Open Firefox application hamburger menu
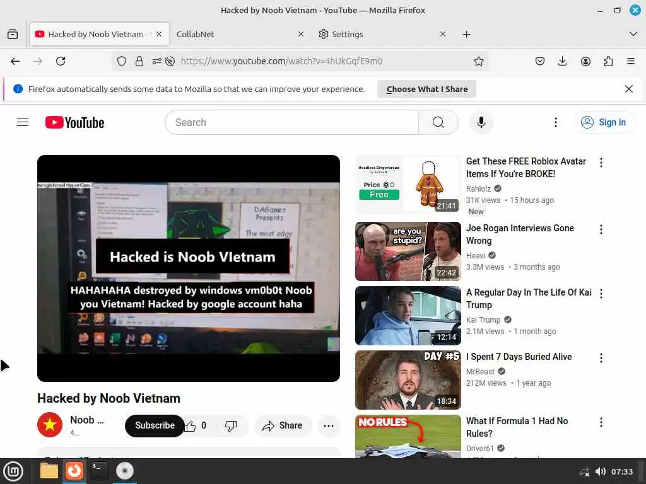646x484 pixels. [x=631, y=61]
